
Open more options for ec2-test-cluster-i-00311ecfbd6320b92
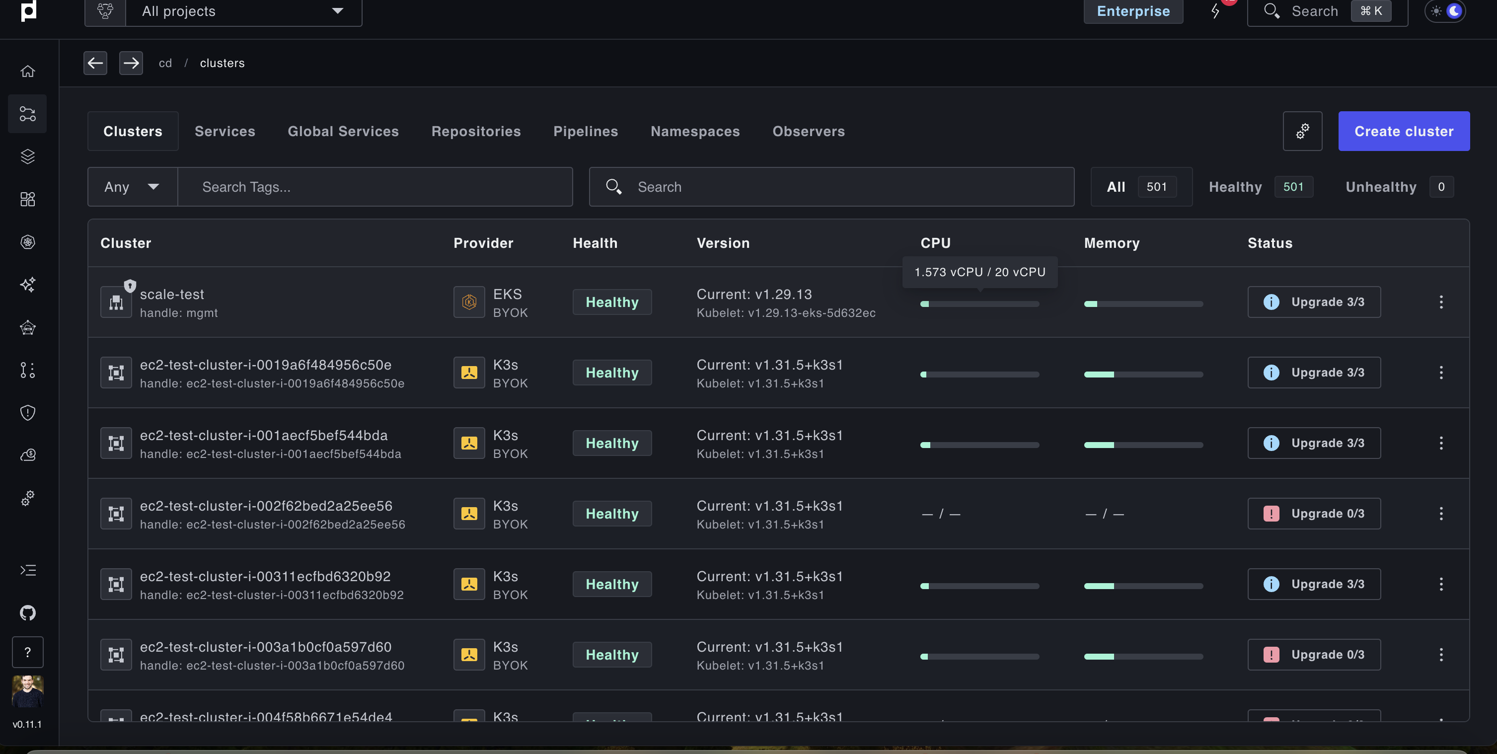pos(1441,584)
